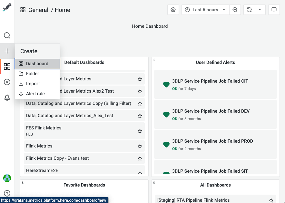Star the [Staging] RTA Pipeline Flink Metrics dashboard
The height and width of the screenshot is (203, 285).
(x=271, y=200)
